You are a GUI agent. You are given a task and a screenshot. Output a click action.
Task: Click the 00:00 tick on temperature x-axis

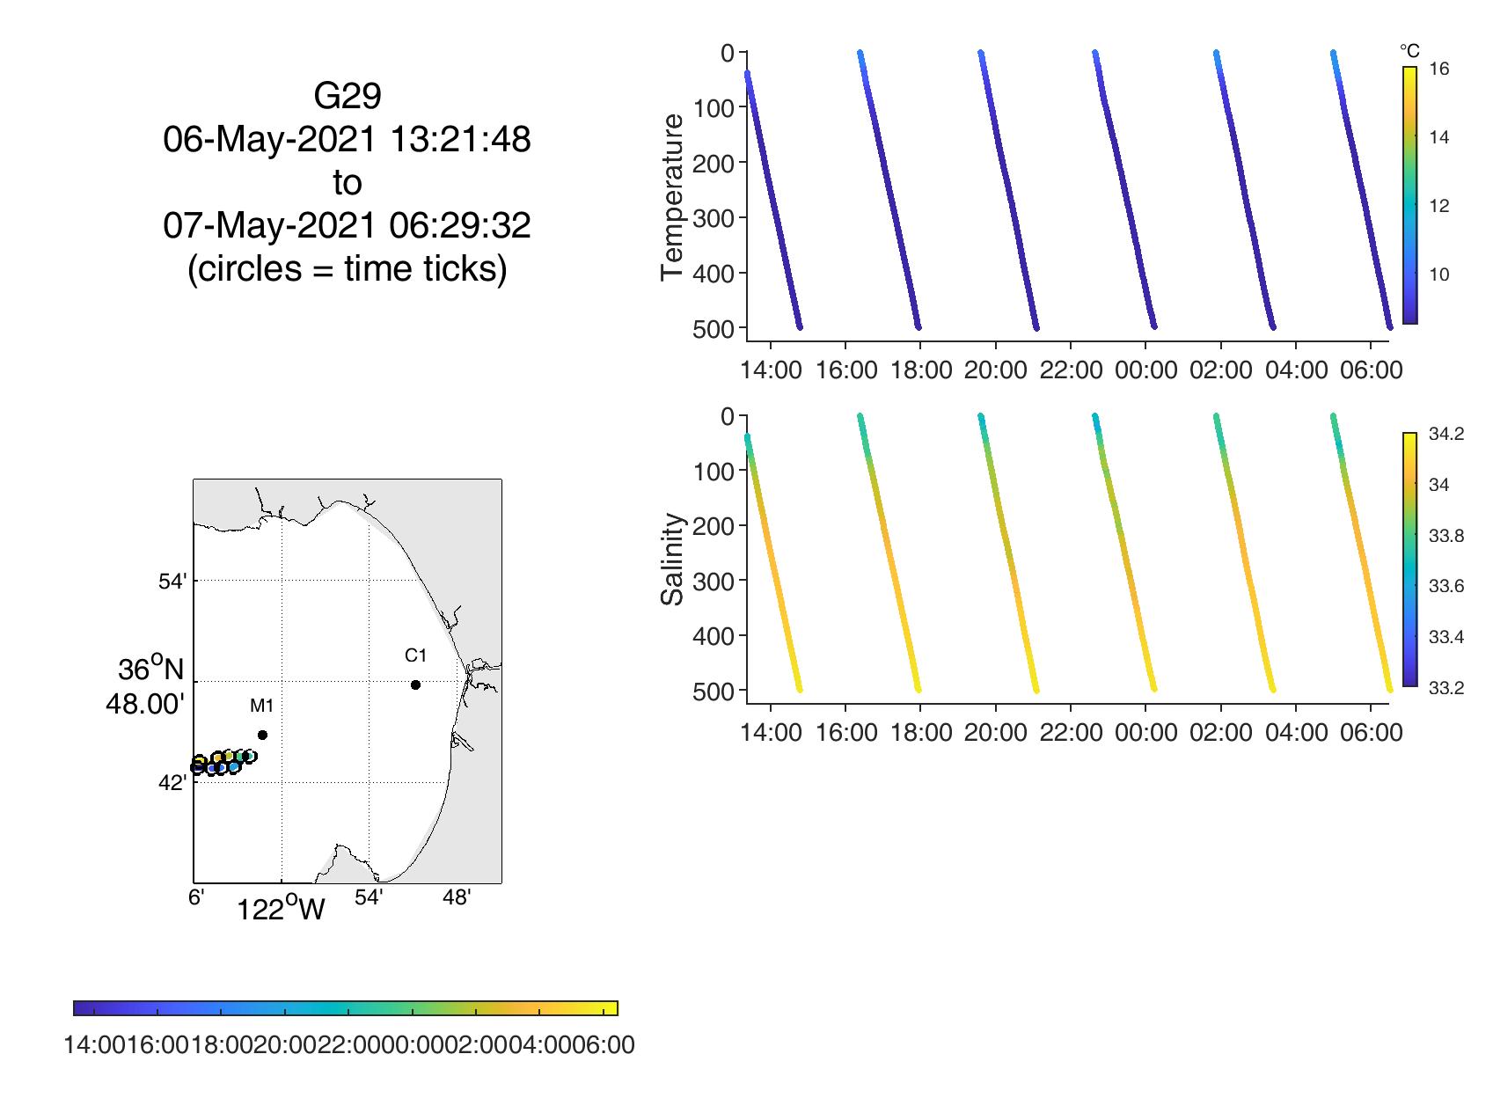click(1145, 370)
